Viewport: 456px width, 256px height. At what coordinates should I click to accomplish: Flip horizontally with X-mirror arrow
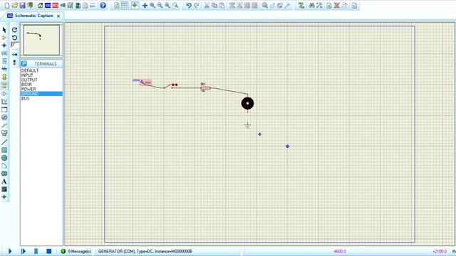coord(14,54)
